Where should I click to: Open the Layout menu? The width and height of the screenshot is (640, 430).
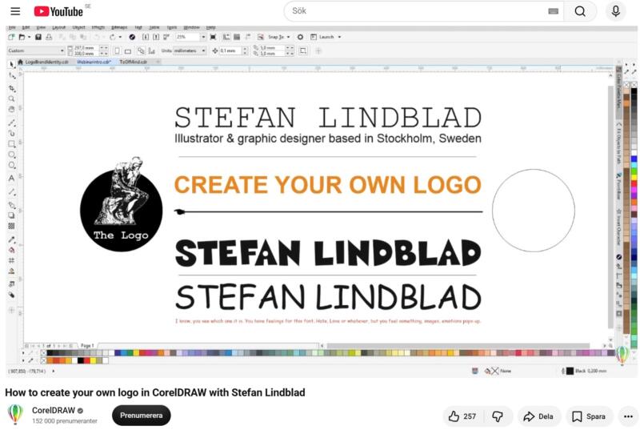[x=59, y=27]
